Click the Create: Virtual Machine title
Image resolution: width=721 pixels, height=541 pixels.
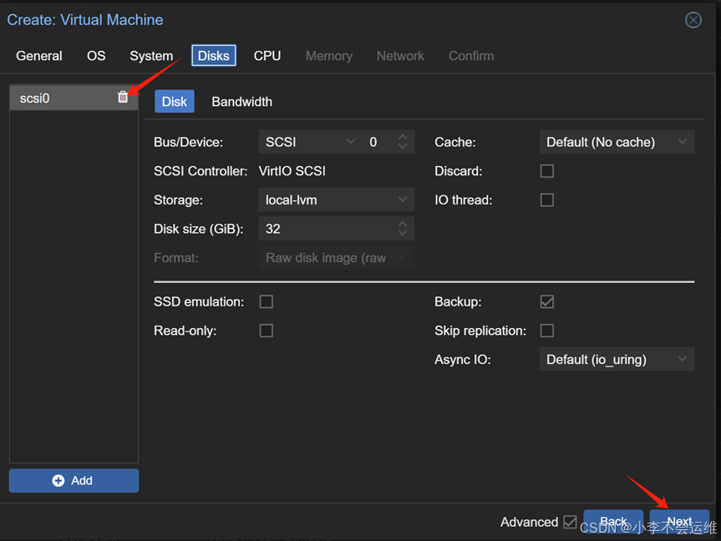[x=85, y=20]
